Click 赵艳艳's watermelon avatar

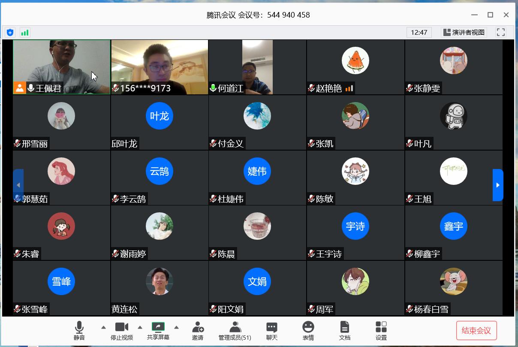coord(355,60)
